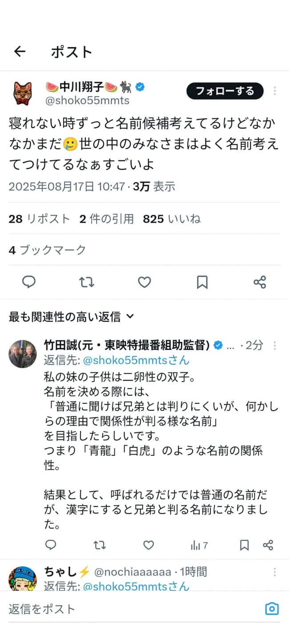Select the repost icon on 竹田誠's reply
Viewport: 289px width, 643px height.
pos(100,545)
